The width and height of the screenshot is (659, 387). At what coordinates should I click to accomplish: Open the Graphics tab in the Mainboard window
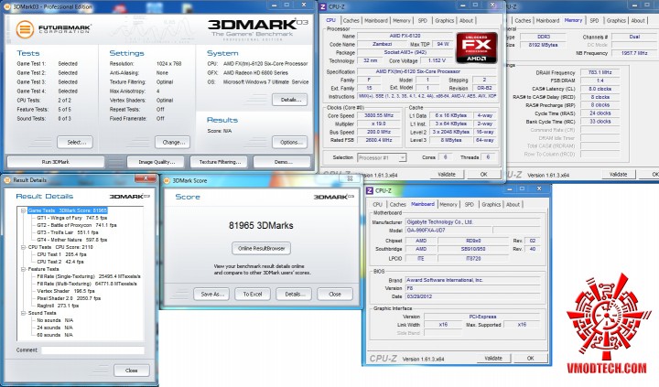pos(491,204)
